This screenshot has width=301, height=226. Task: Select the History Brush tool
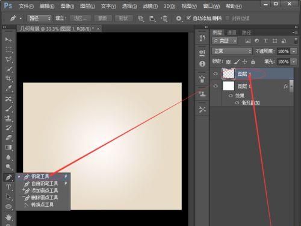click(x=8, y=128)
